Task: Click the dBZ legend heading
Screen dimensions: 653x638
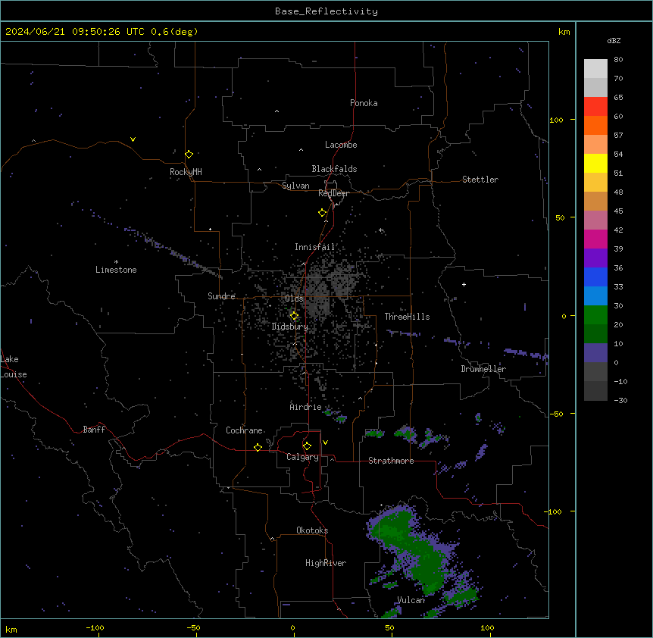Action: pyautogui.click(x=614, y=40)
